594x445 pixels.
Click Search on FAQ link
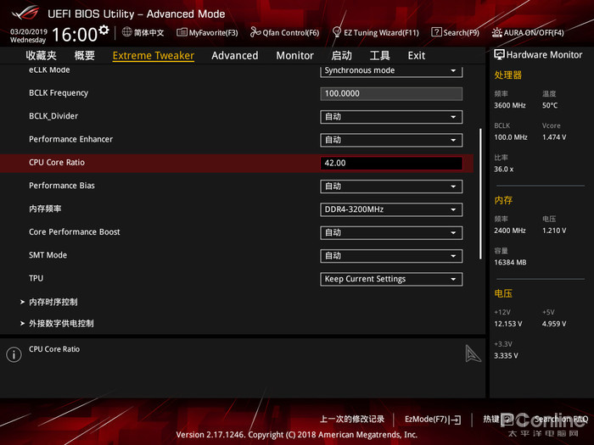coord(562,420)
